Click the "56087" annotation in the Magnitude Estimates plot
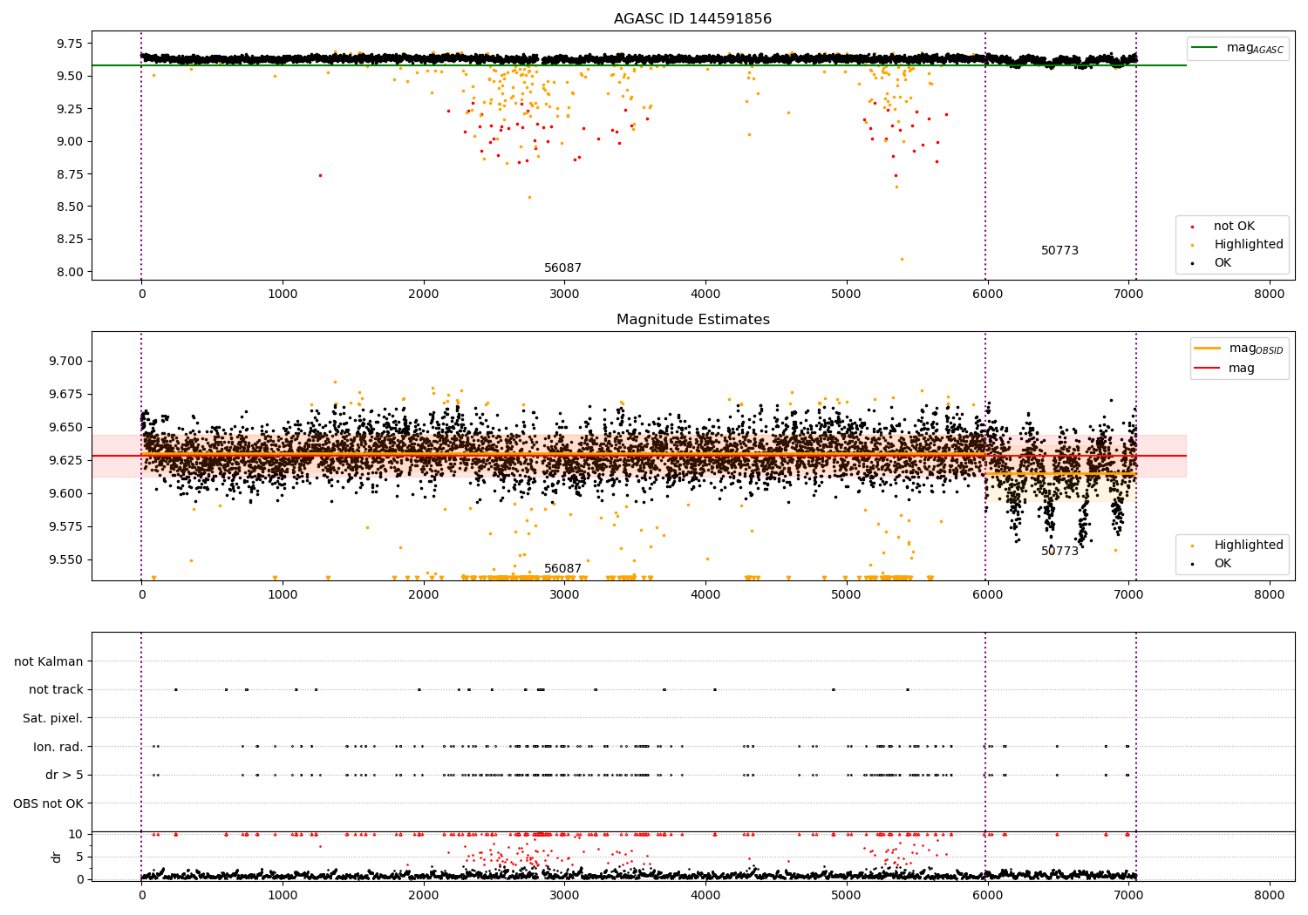 pos(562,569)
